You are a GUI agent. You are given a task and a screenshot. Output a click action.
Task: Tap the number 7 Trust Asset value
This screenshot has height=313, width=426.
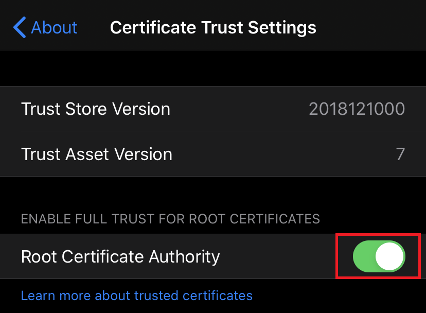(x=400, y=154)
